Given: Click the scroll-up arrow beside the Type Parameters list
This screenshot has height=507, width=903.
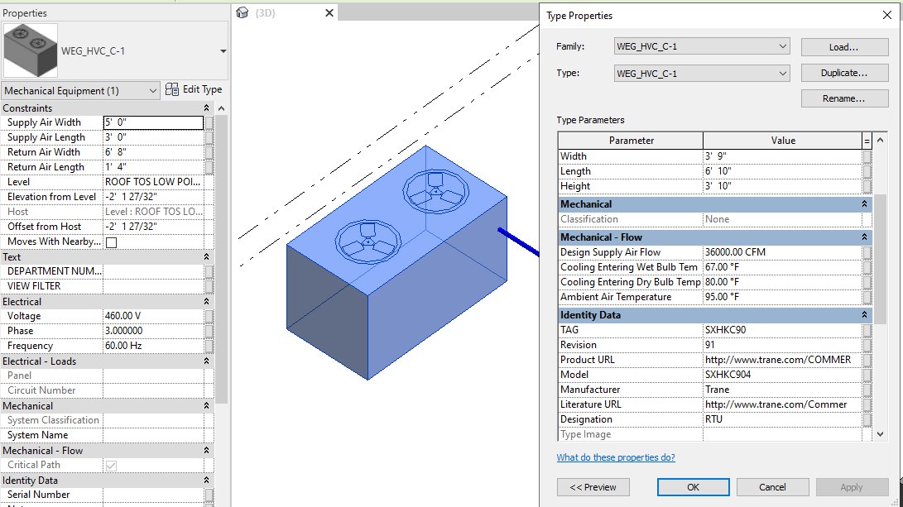Looking at the screenshot, I should coord(879,140).
